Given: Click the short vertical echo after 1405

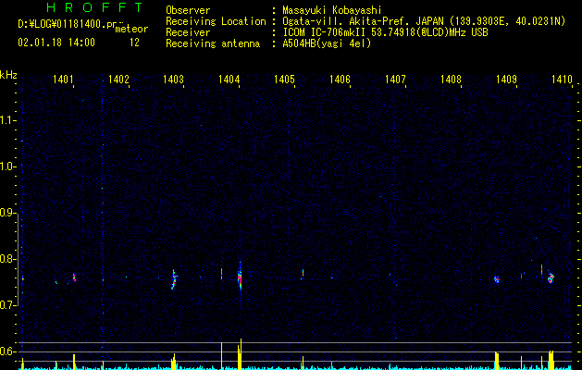Looking at the screenshot, I should [x=303, y=273].
